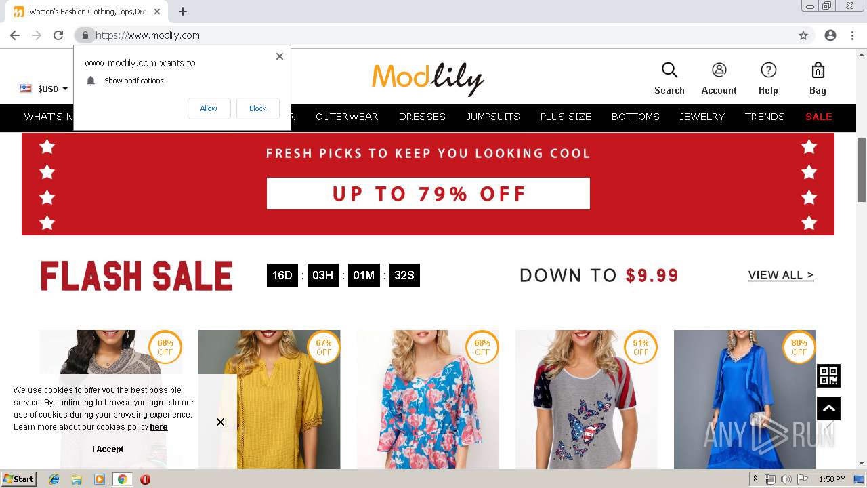
Task: Open Chrome menu with three dots
Action: point(852,35)
